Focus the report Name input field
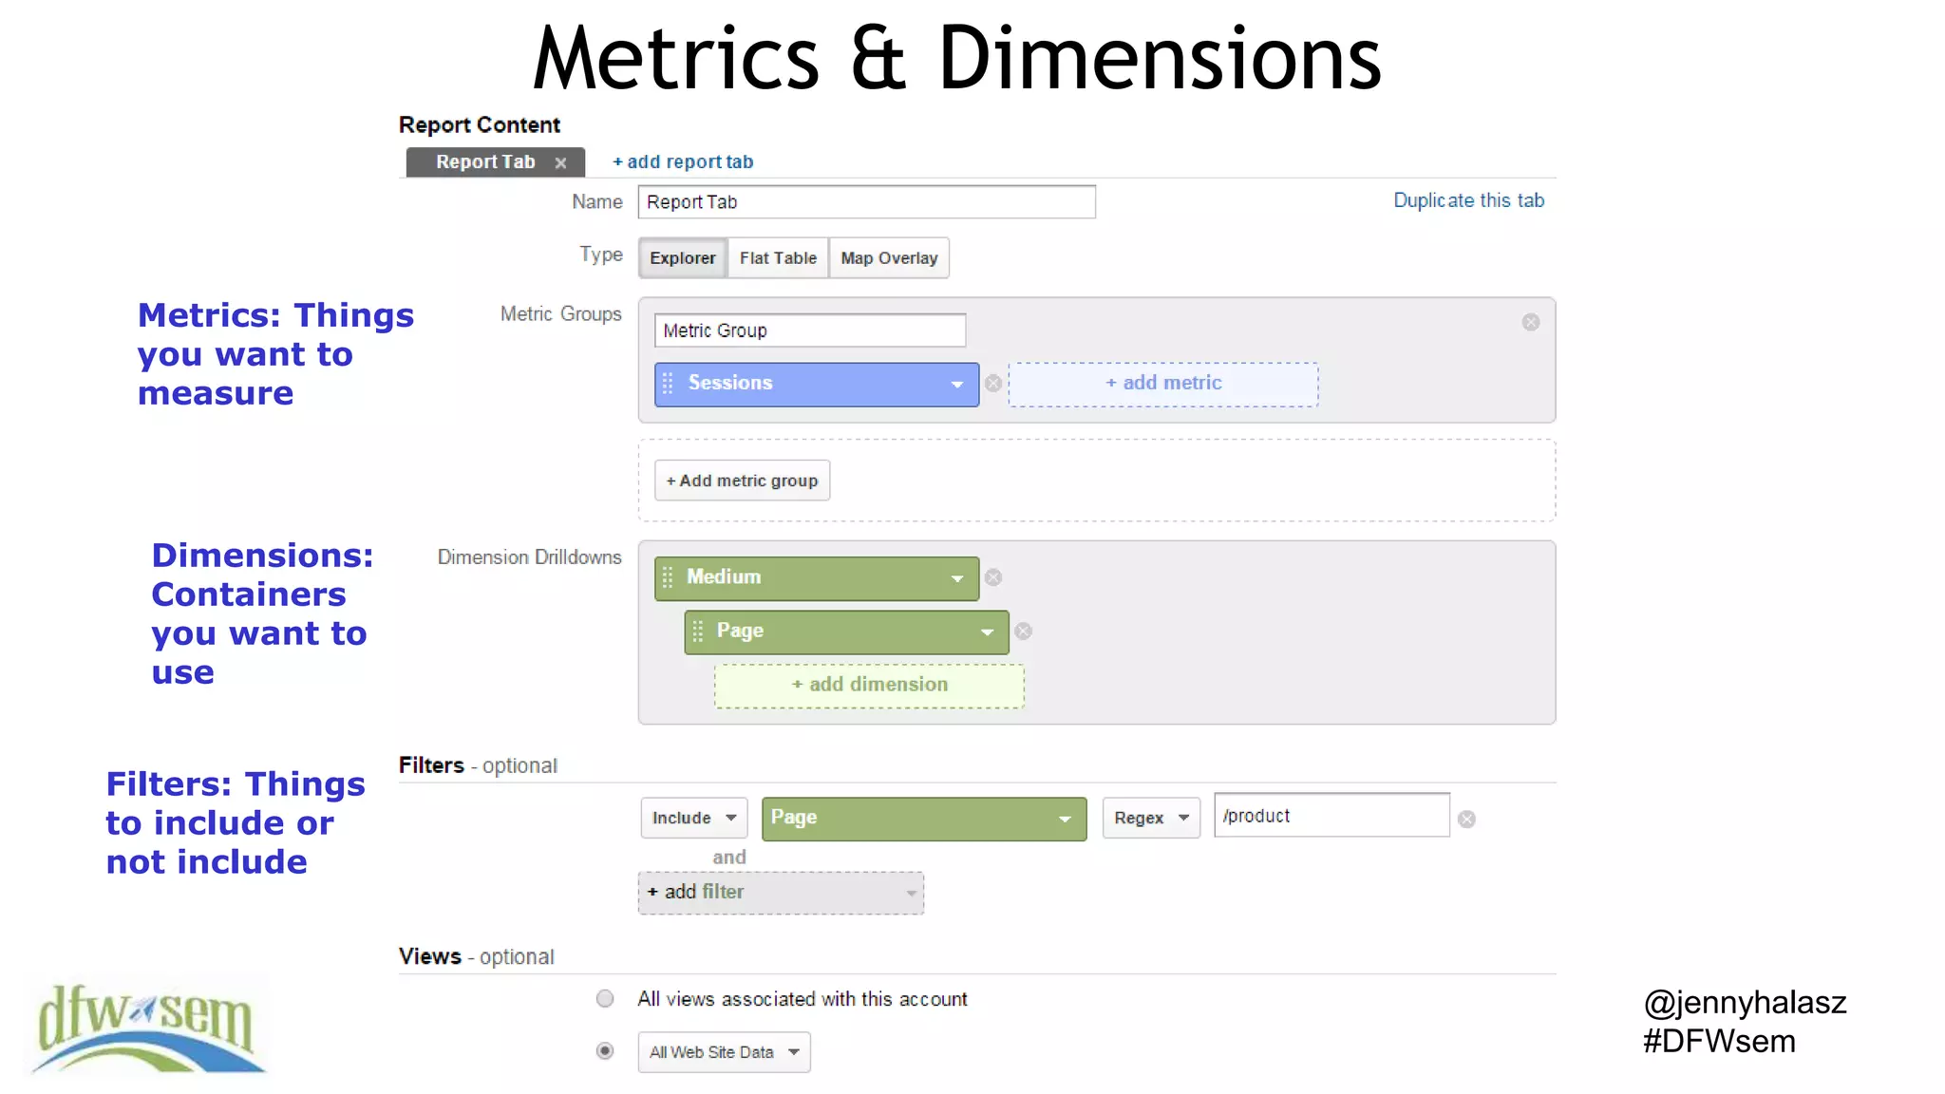Screen dimensions: 1945x1094 (866, 202)
